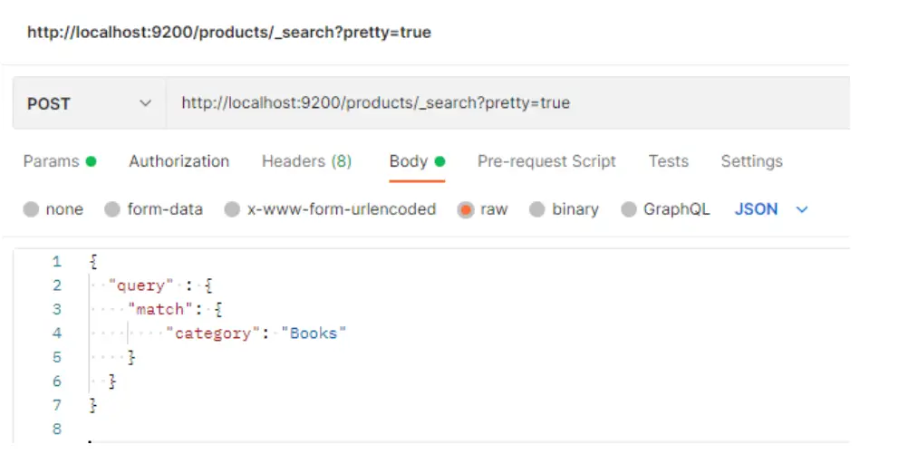
Task: Choose the form-data radio option
Action: click(112, 209)
